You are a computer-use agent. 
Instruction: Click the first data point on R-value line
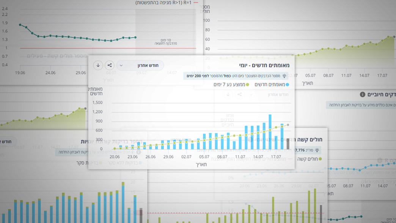point(20,25)
